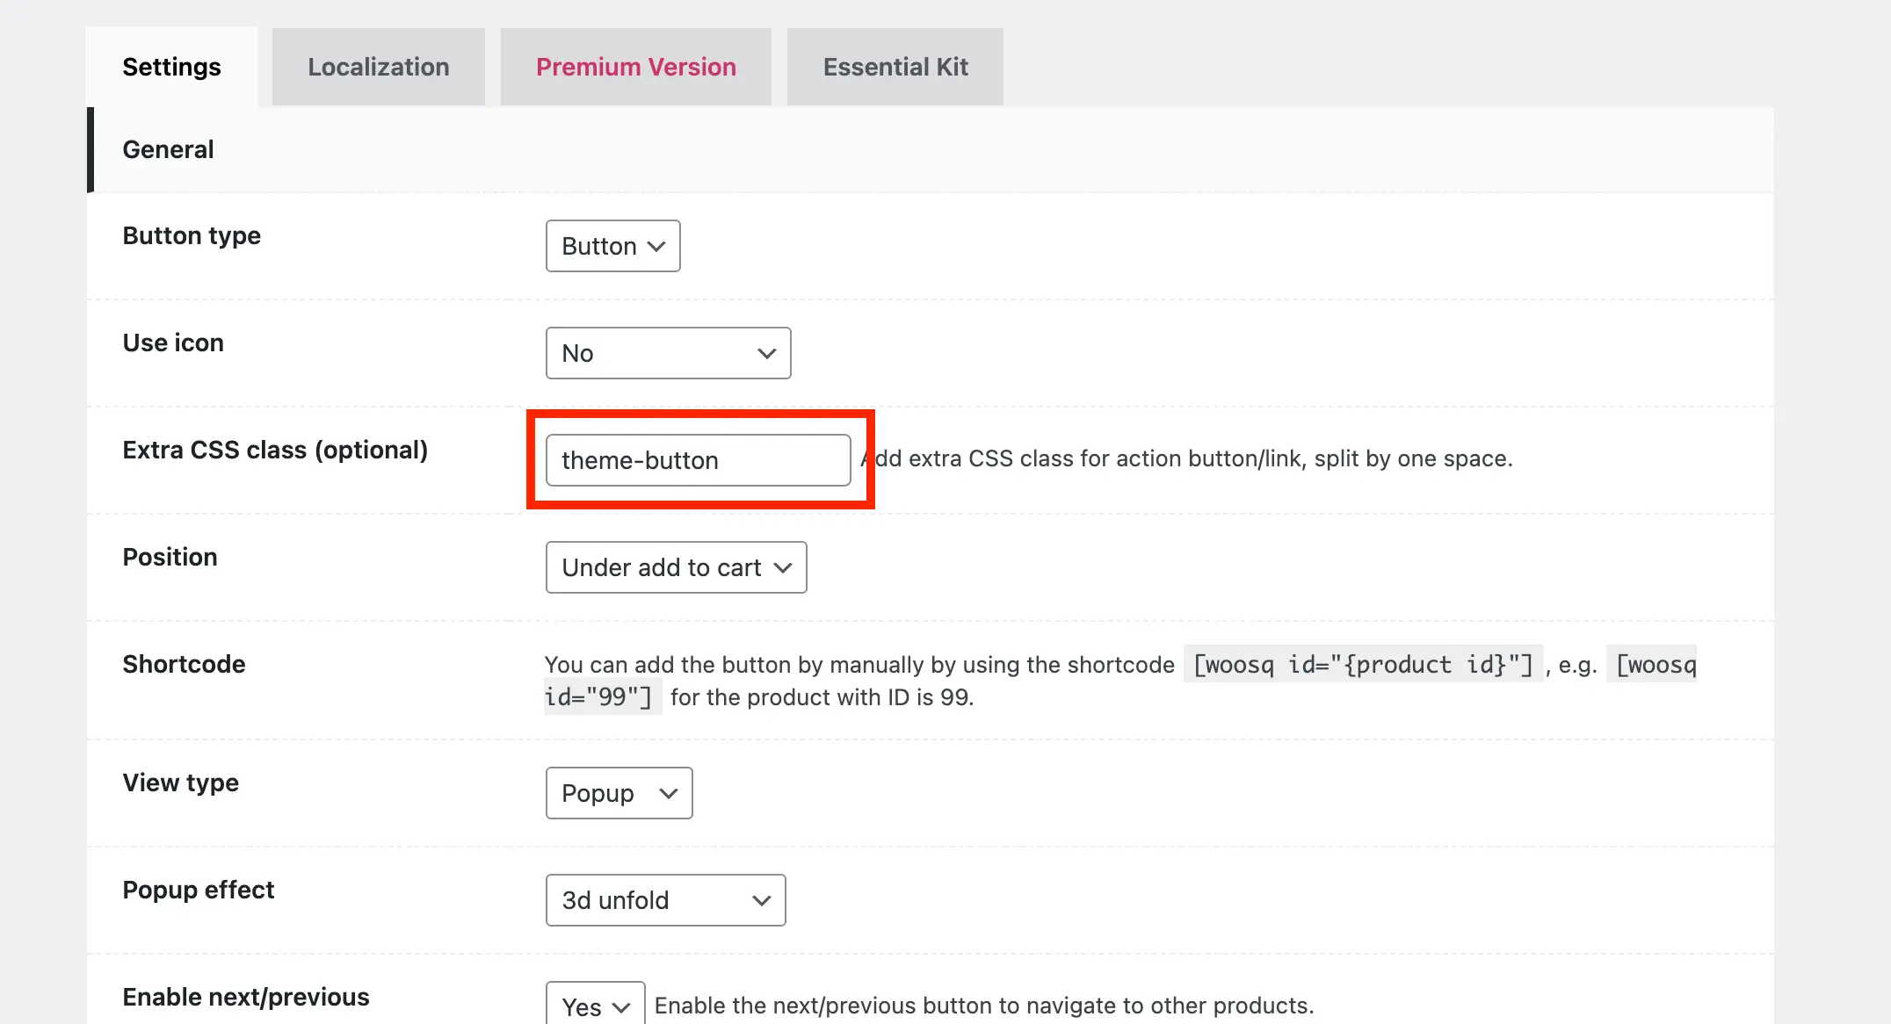
Task: Click the chevron arrow on No dropdown
Action: point(766,353)
